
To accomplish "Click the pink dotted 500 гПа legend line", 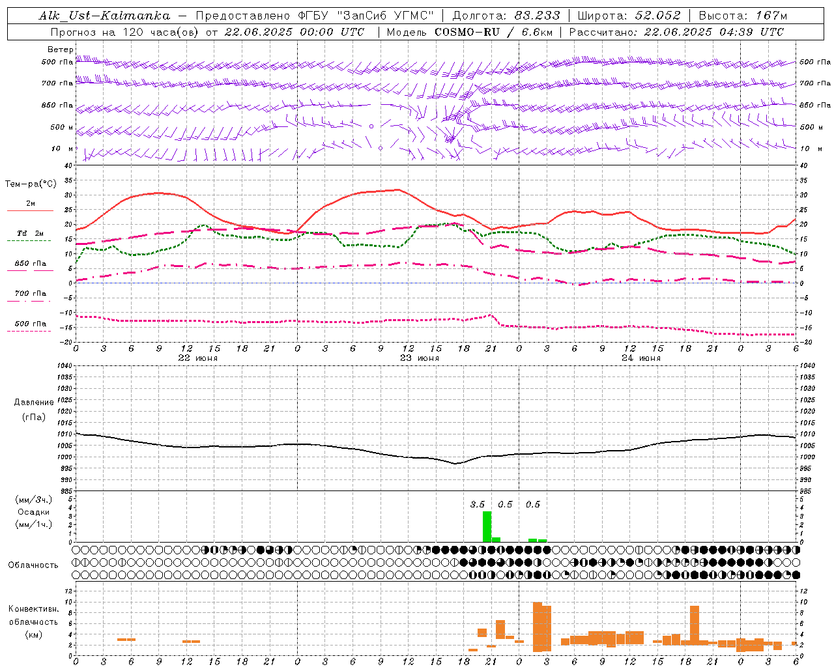I will tap(30, 331).
